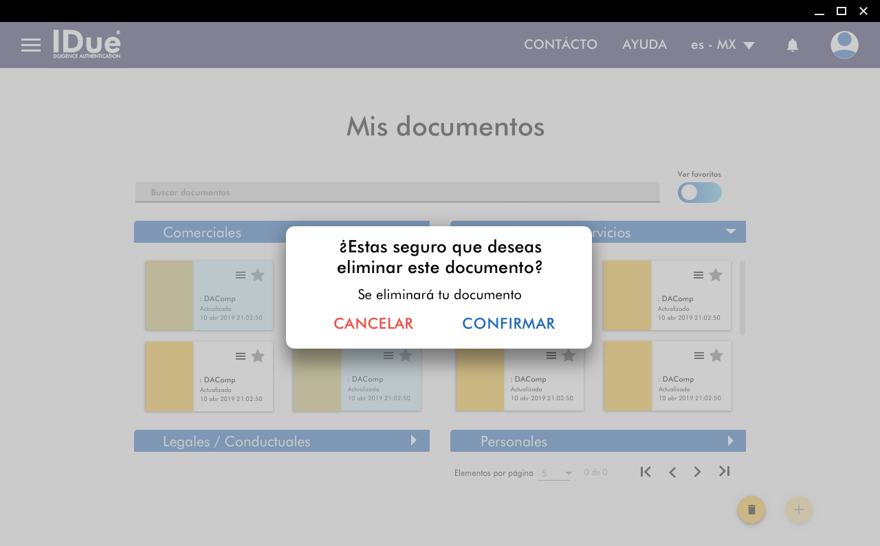The height and width of the screenshot is (546, 880).
Task: Open the es - MX language dropdown
Action: [x=723, y=45]
